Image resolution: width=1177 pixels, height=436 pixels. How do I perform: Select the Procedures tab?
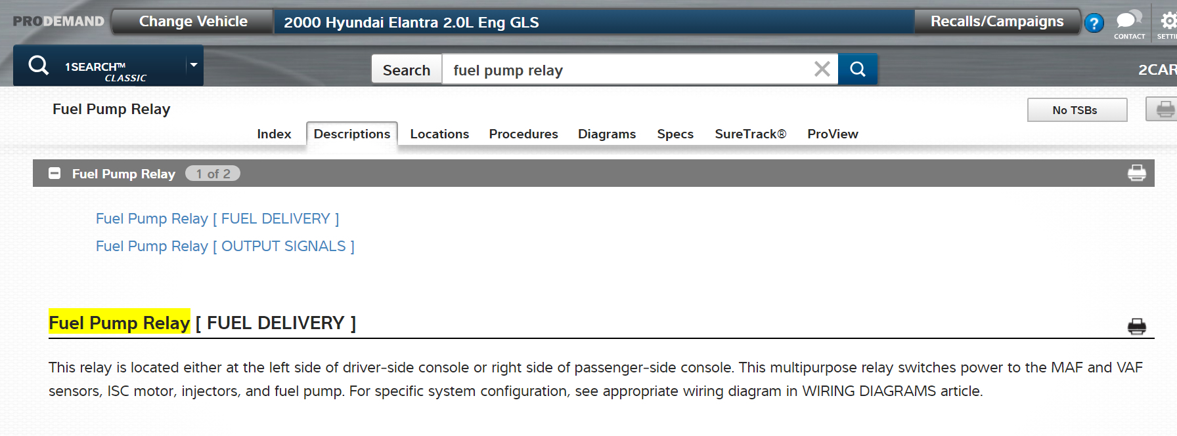tap(523, 134)
